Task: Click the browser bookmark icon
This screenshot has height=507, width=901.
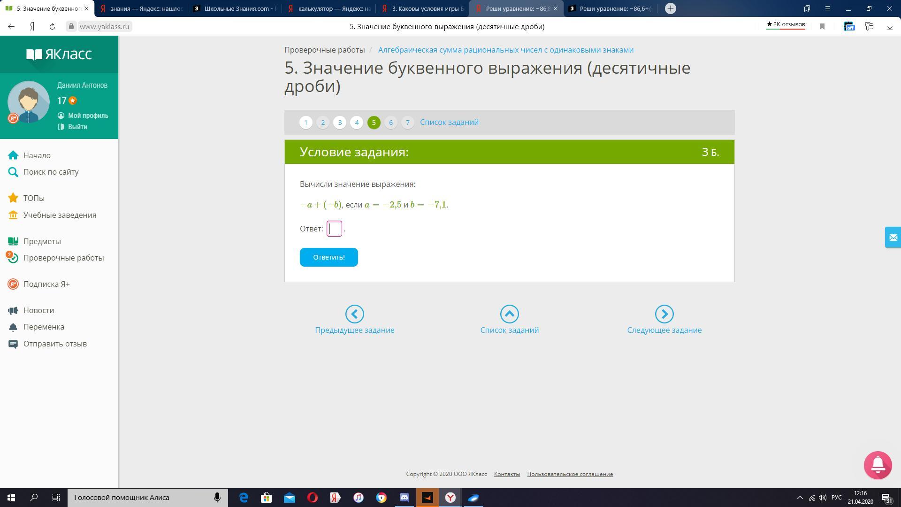Action: point(822,27)
